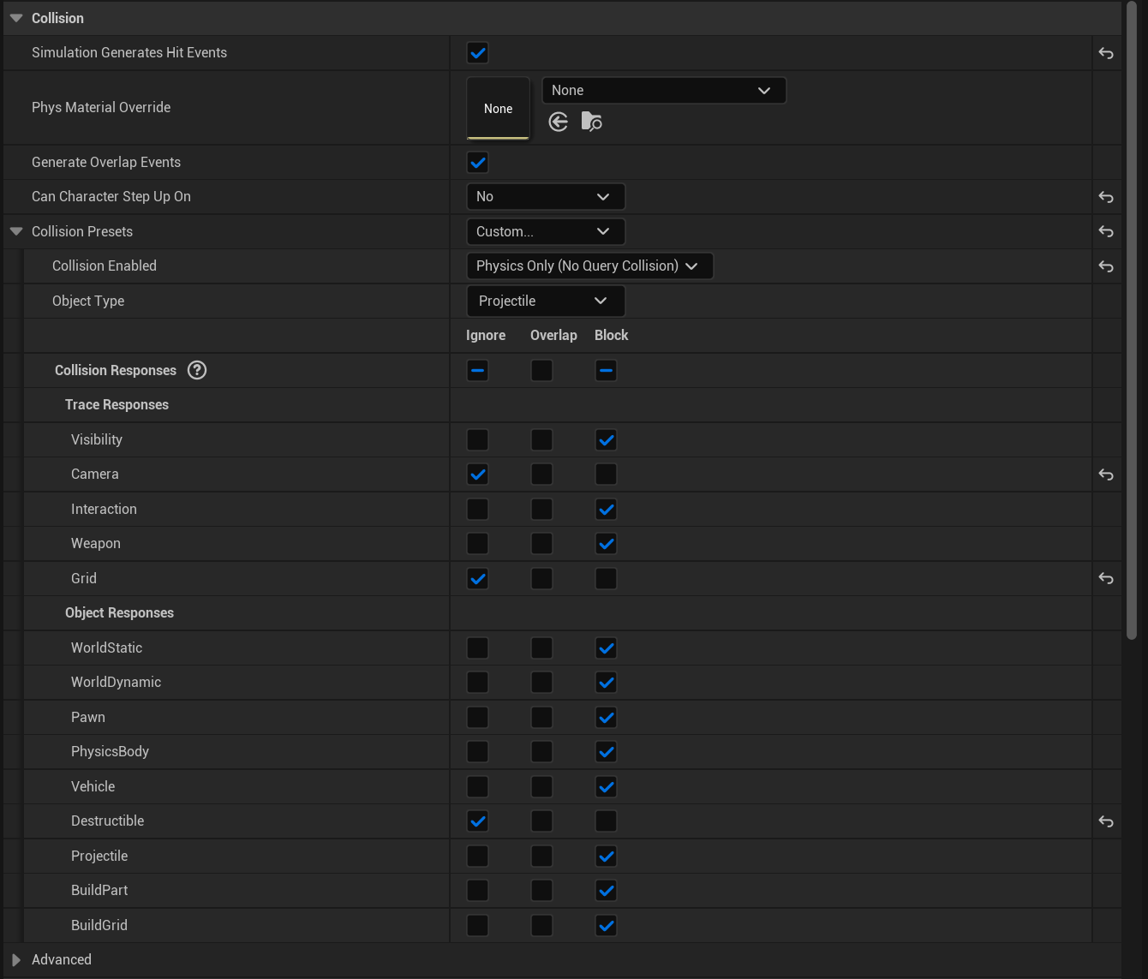Viewport: 1148px width, 979px height.
Task: Expand the Advanced section
Action: tap(16, 960)
